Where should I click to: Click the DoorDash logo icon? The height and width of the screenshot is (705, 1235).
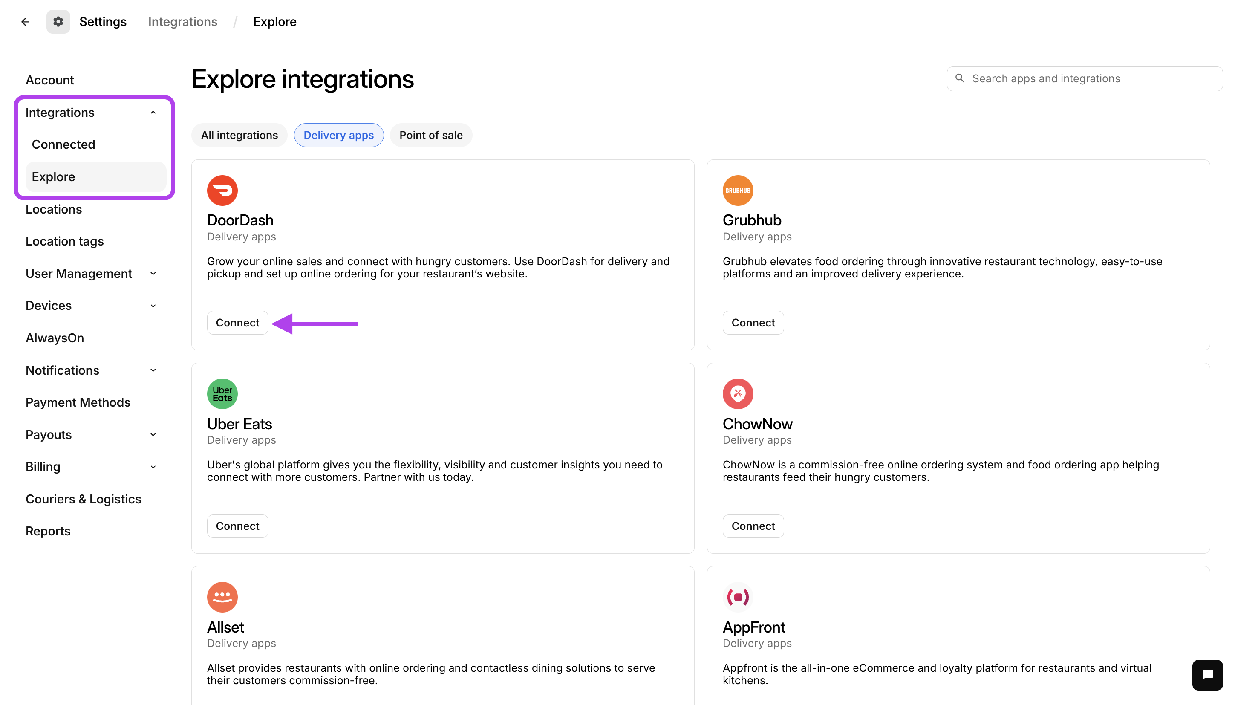(222, 190)
